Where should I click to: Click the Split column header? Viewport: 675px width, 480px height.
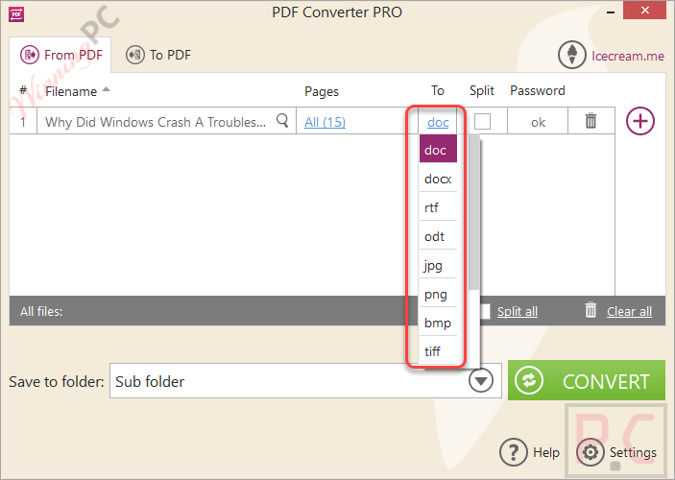[482, 91]
